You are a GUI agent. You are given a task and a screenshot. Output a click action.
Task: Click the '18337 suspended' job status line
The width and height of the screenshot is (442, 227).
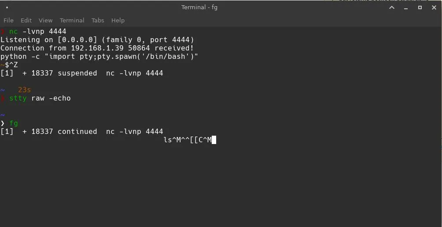tap(81, 73)
